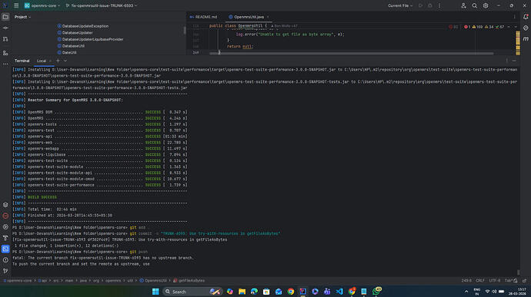Go to next highlighted error arrow
The height and width of the screenshot is (297, 531).
point(516,27)
